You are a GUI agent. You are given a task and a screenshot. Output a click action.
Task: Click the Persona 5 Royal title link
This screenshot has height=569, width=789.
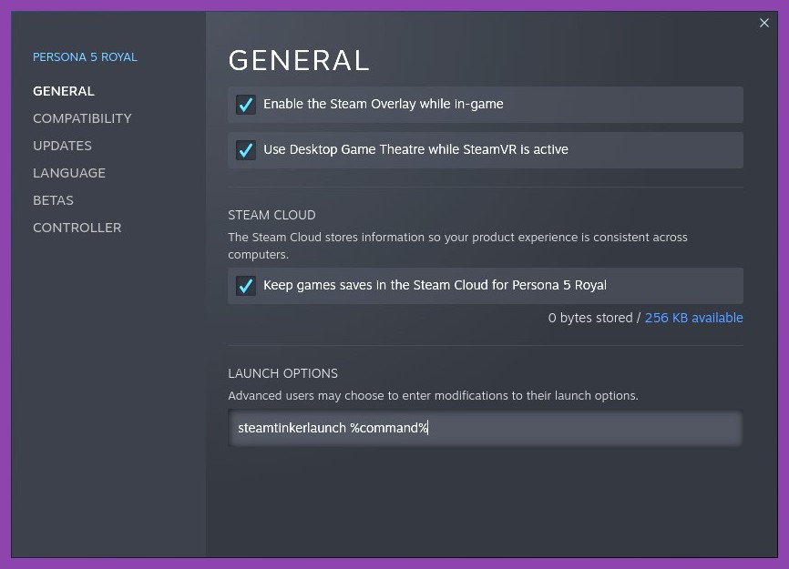point(85,56)
